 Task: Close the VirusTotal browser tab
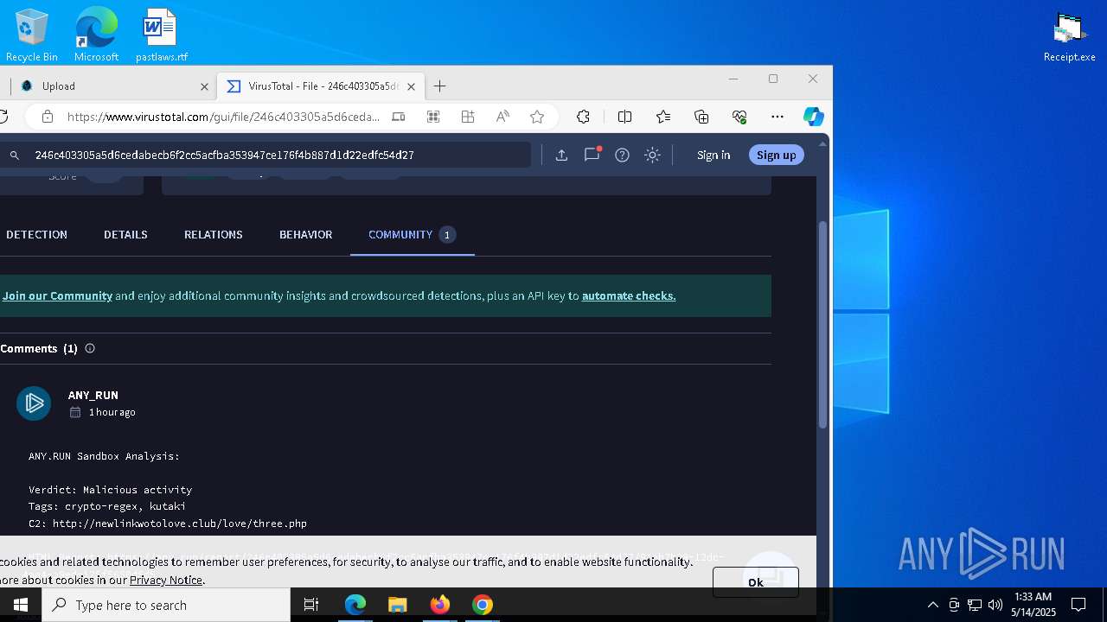(x=412, y=86)
